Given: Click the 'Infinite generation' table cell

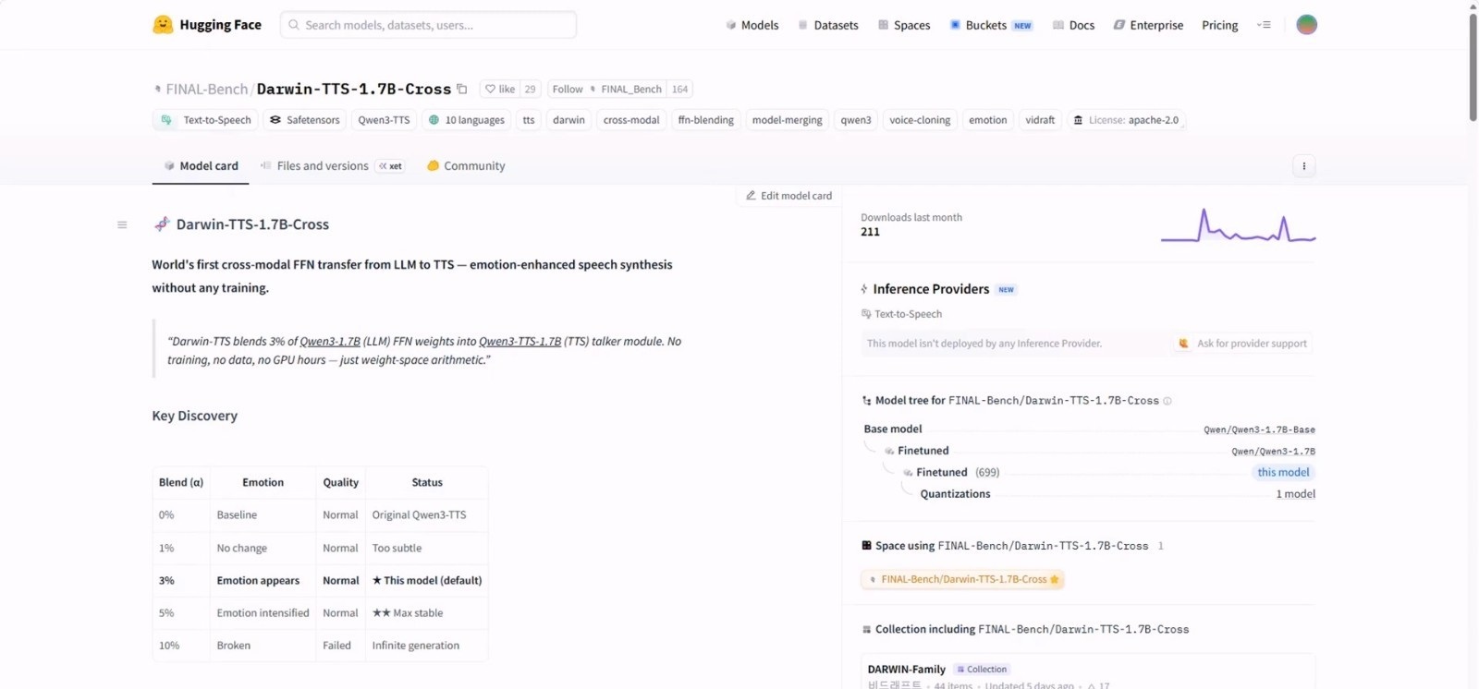Looking at the screenshot, I should [427, 646].
